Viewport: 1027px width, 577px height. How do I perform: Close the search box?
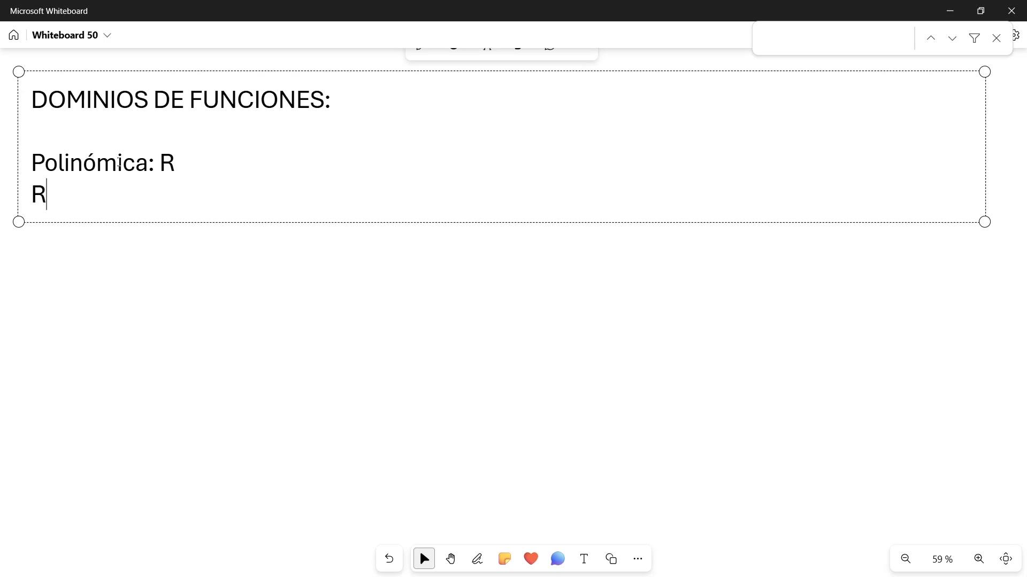point(996,38)
